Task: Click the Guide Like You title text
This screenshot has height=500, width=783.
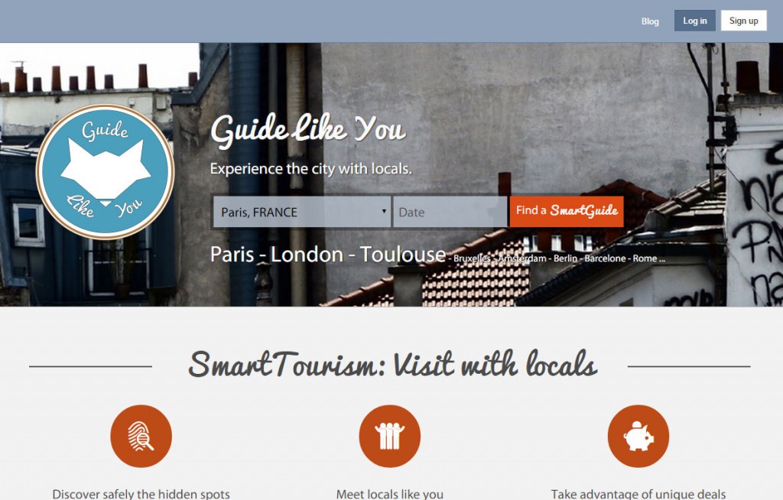Action: coord(308,129)
